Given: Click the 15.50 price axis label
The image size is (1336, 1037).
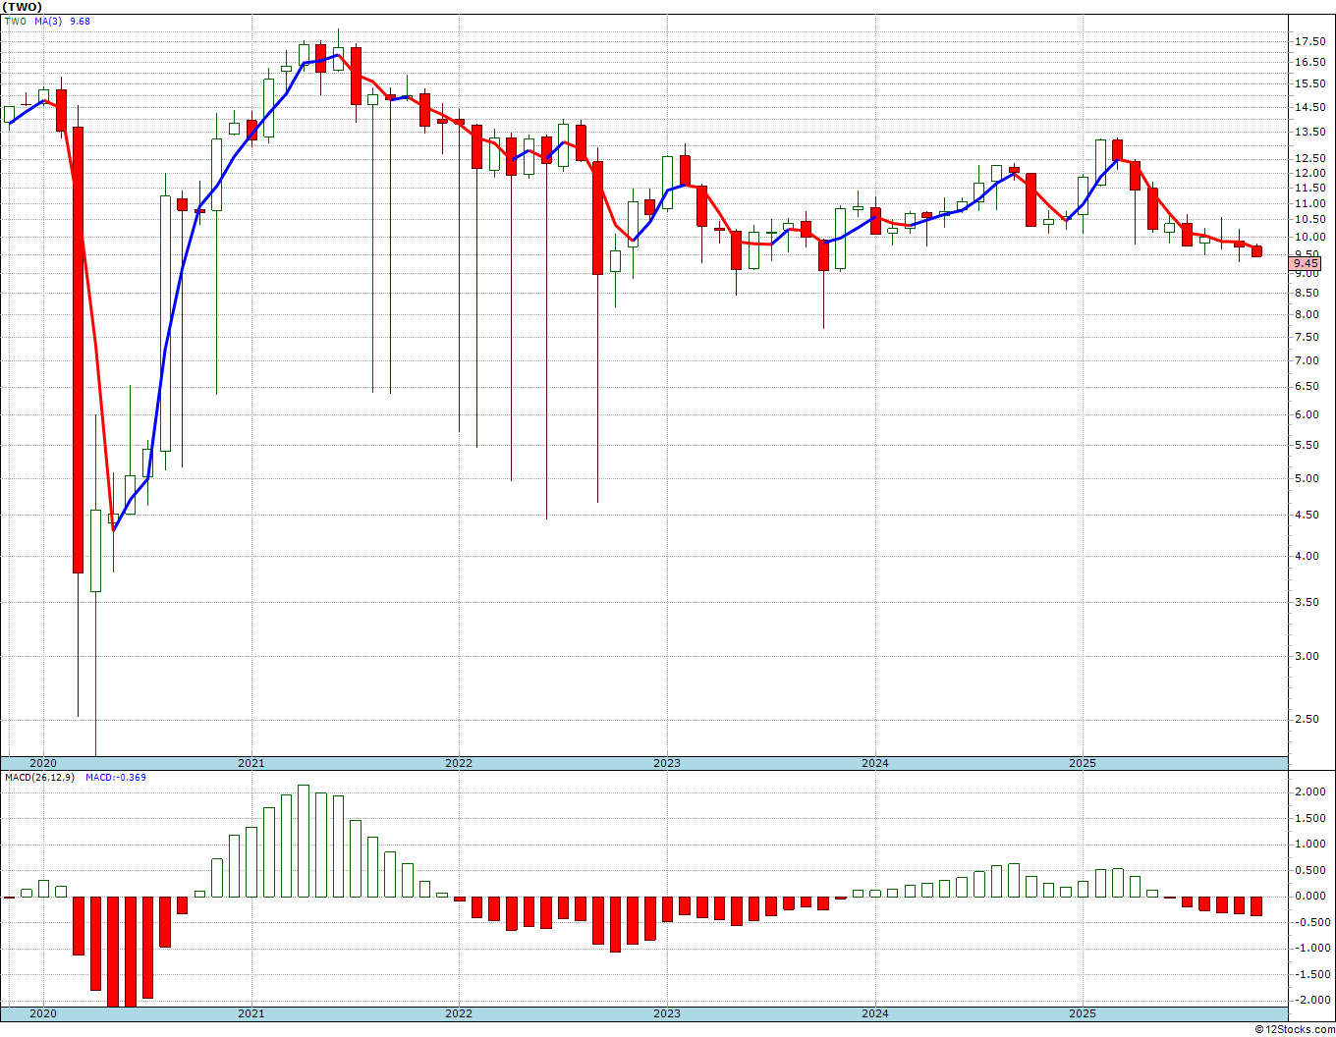Looking at the screenshot, I should pyautogui.click(x=1310, y=83).
